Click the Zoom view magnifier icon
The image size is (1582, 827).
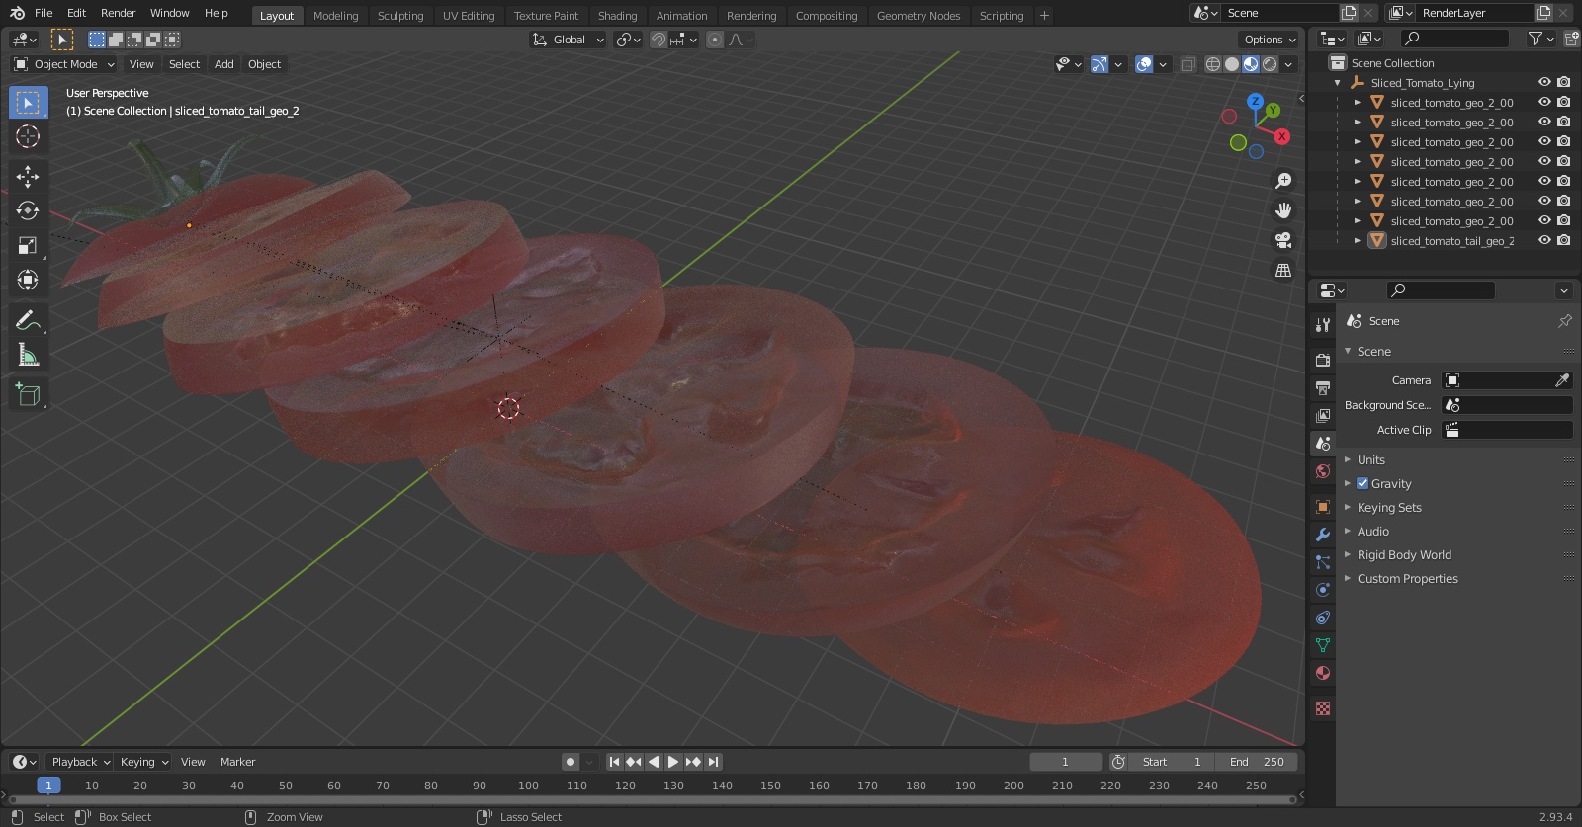(1283, 181)
